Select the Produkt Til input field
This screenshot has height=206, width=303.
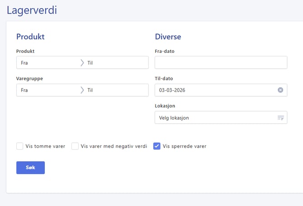click(x=115, y=63)
